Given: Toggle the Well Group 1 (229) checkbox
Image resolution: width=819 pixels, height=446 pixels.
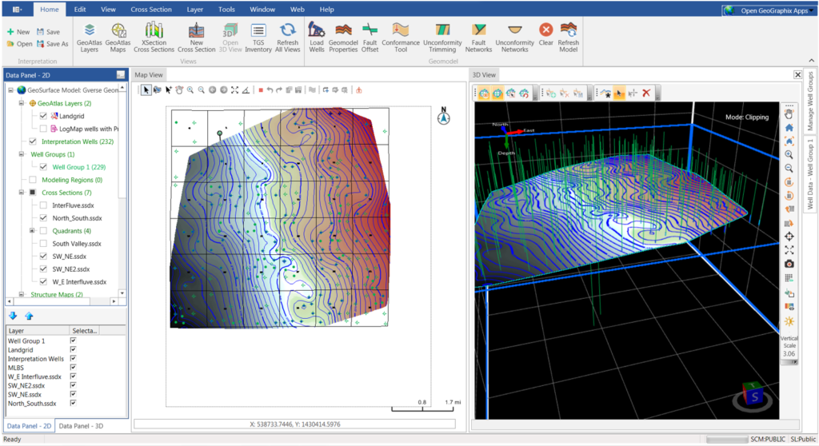Looking at the screenshot, I should 43,167.
